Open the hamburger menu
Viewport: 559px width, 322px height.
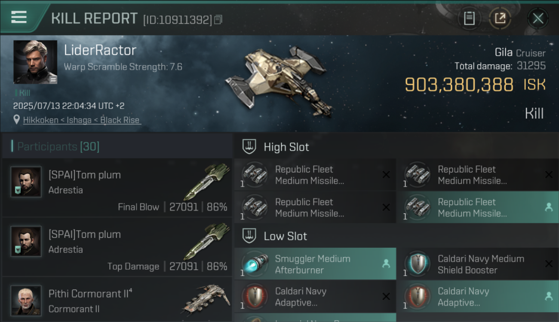(19, 17)
